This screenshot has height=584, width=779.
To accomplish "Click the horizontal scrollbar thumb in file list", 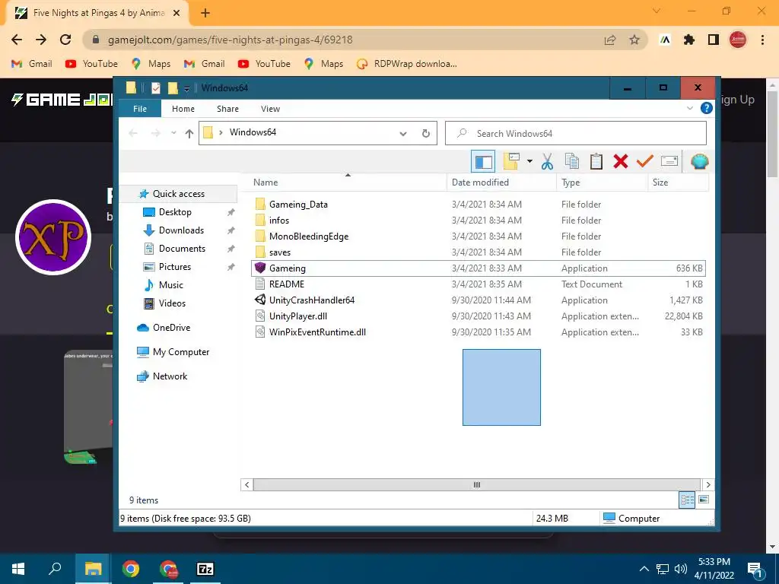I will point(476,484).
